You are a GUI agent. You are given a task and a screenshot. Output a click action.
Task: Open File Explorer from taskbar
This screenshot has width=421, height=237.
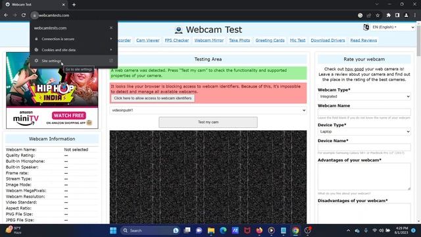(211, 230)
